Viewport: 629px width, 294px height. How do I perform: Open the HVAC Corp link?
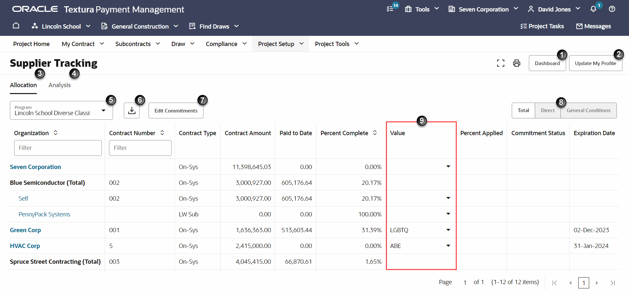click(x=25, y=246)
